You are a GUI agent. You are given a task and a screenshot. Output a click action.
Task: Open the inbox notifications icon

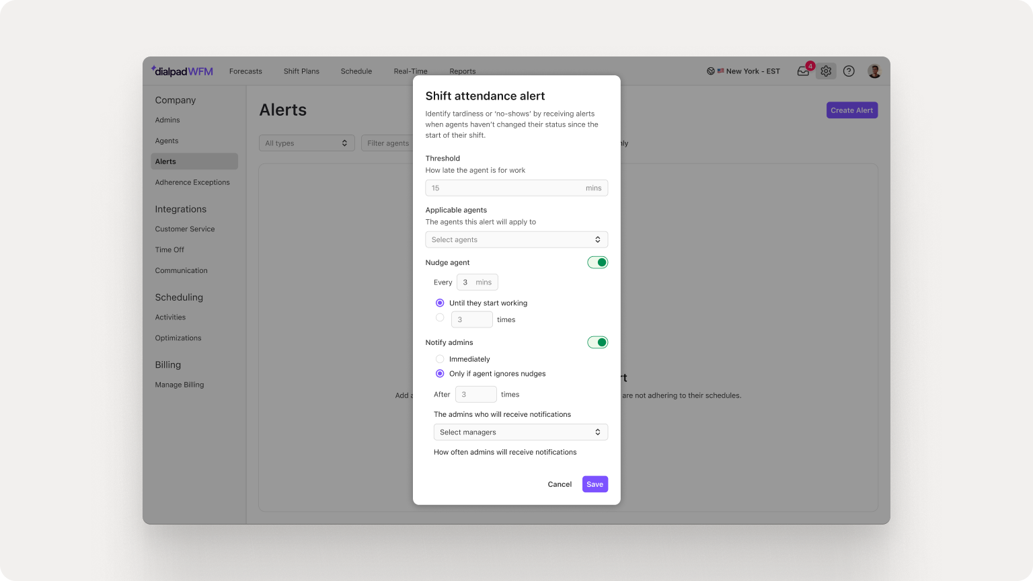[803, 71]
